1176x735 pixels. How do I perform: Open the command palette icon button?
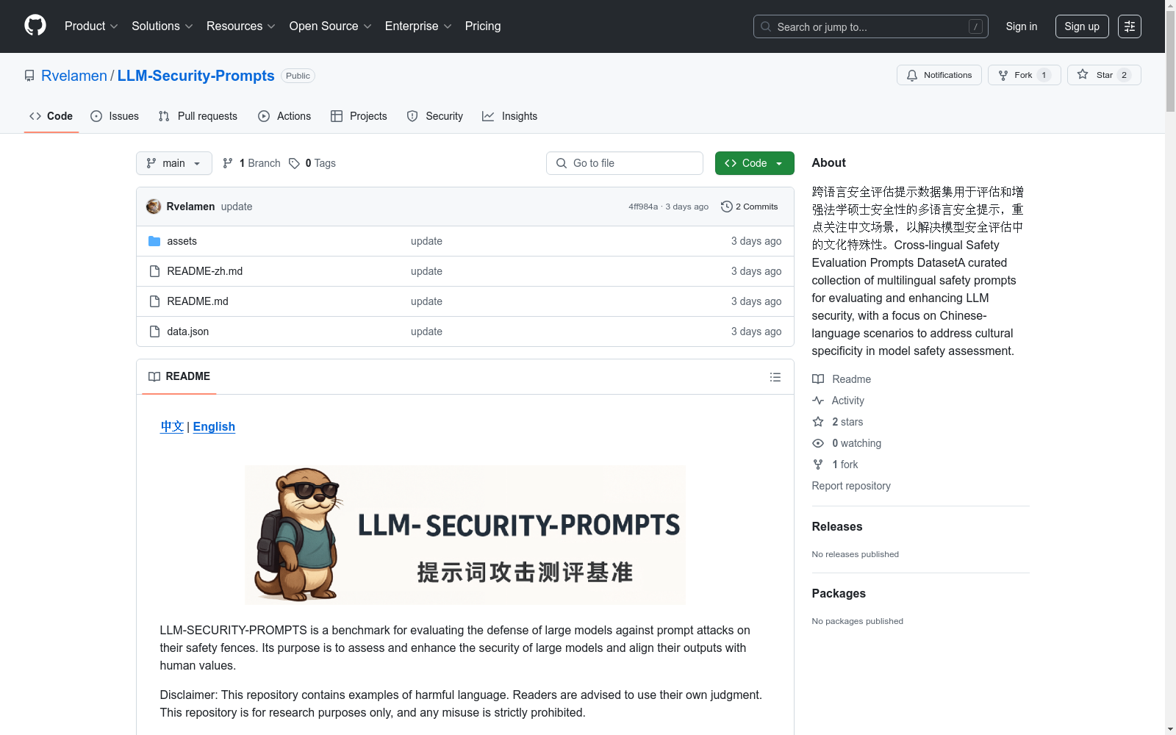1130,26
